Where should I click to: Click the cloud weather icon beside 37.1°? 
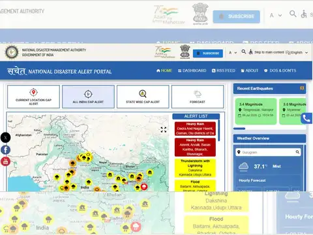[243, 166]
